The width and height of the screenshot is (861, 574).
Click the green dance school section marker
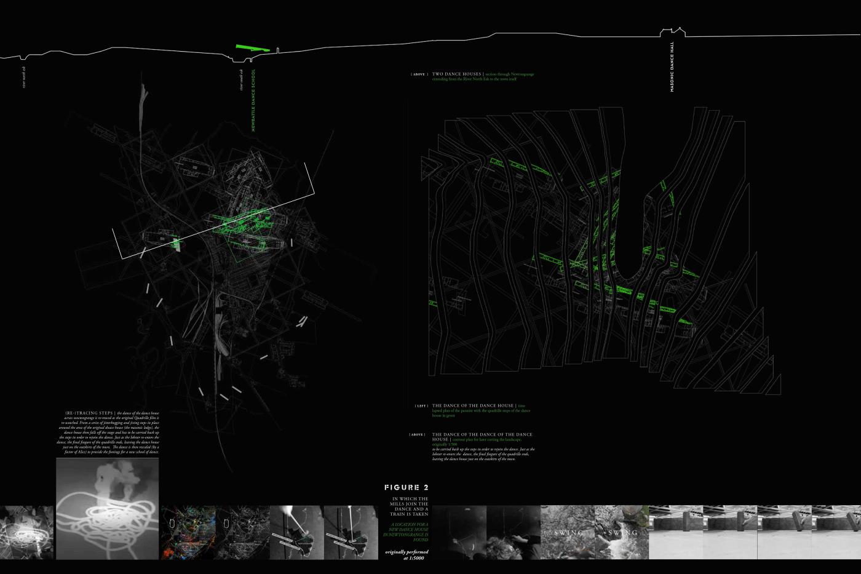click(x=252, y=49)
